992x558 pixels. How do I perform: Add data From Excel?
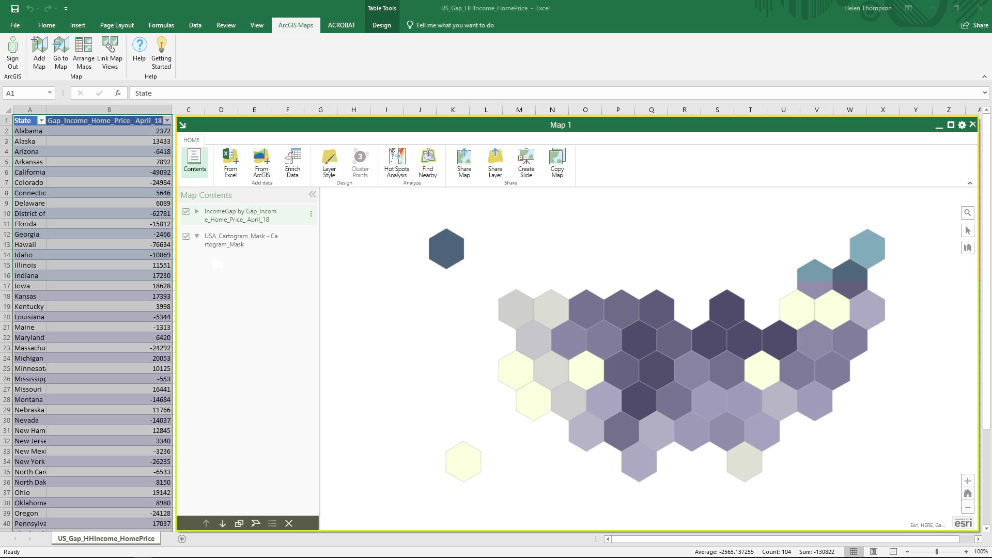click(230, 163)
